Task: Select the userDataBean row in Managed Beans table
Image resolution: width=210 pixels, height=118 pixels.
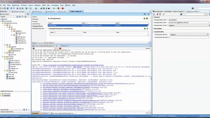Action: tap(98, 25)
